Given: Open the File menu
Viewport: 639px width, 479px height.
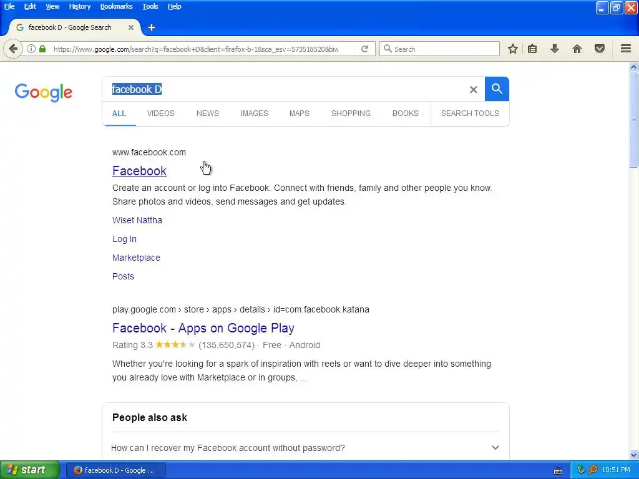Looking at the screenshot, I should coord(9,6).
